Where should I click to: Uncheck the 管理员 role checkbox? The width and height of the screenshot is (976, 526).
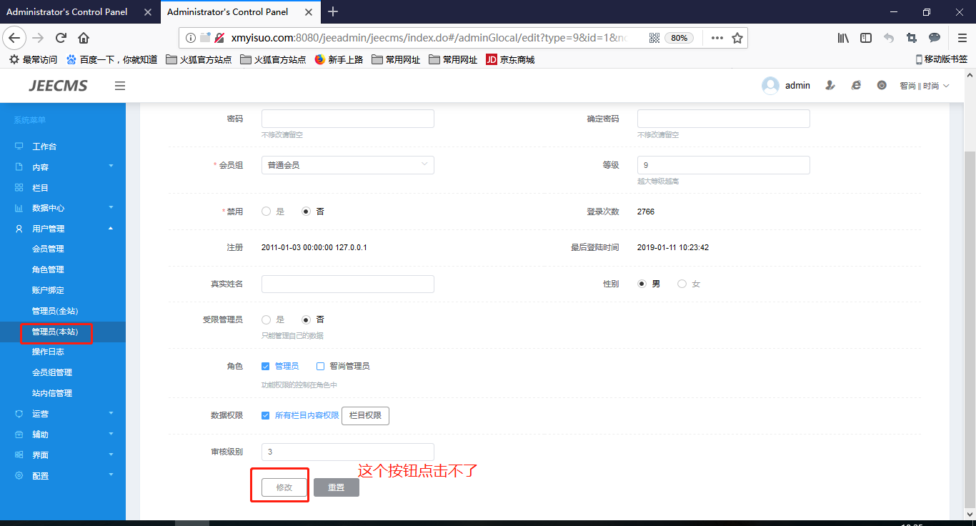coord(266,366)
